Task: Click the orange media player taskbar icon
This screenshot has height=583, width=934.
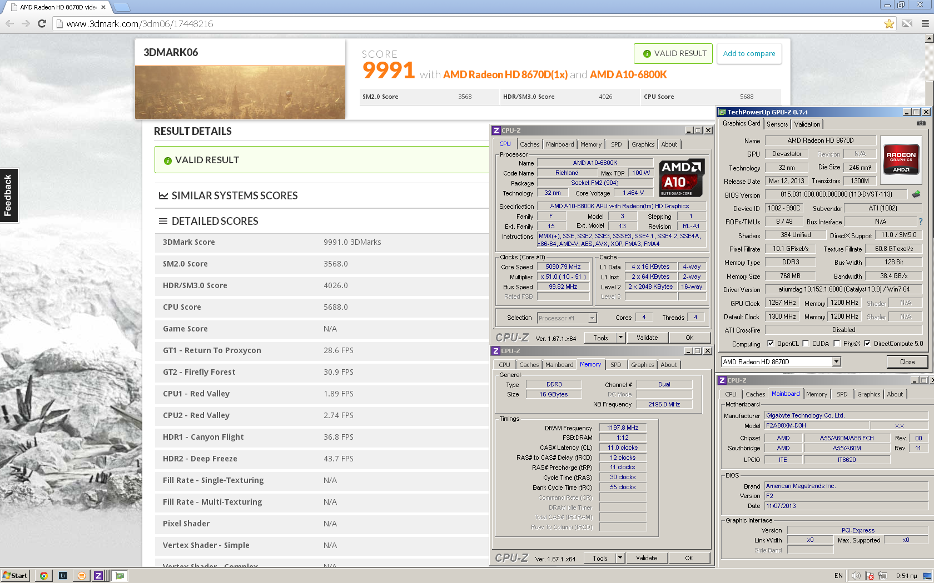Action: point(81,576)
